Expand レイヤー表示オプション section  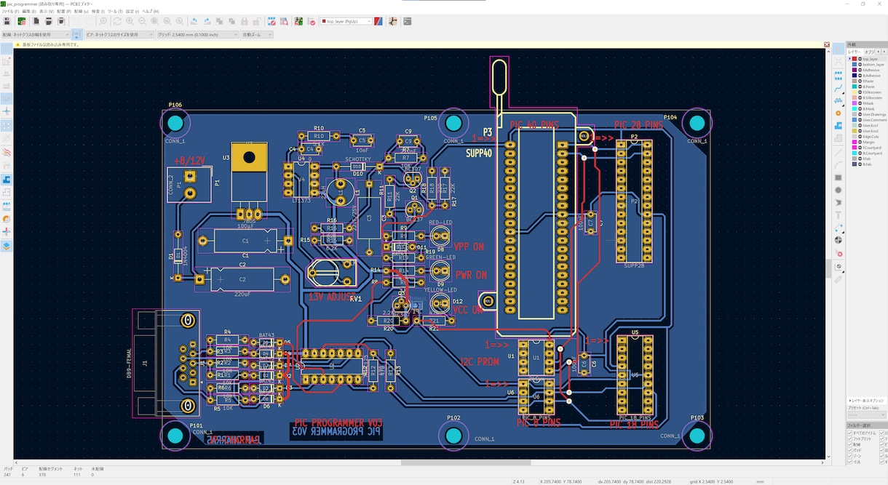pos(865,401)
